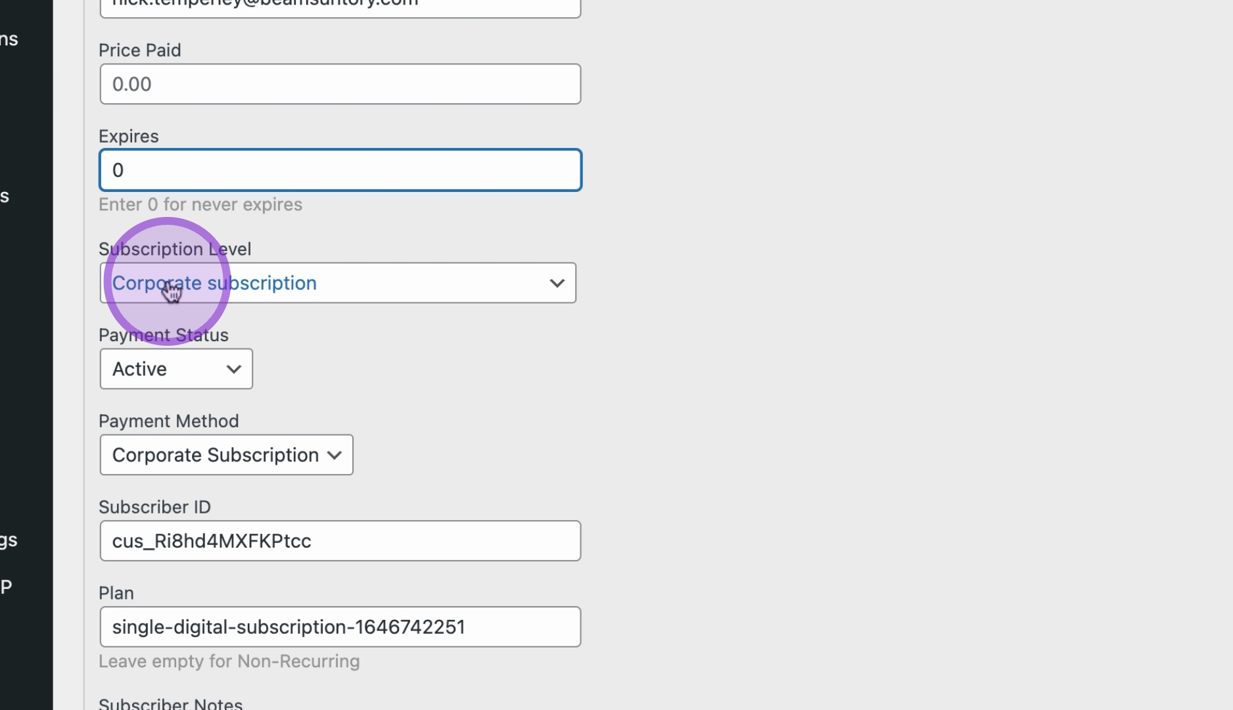
Task: Open the sidebar item ending in 'P'
Action: [x=6, y=586]
